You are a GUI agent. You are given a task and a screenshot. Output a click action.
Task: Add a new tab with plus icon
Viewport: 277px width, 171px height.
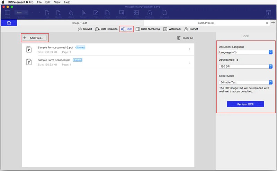coord(273,22)
